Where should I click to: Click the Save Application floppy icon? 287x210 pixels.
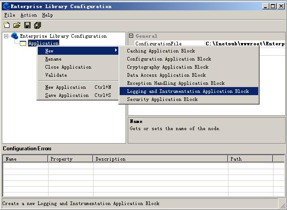pos(27,25)
